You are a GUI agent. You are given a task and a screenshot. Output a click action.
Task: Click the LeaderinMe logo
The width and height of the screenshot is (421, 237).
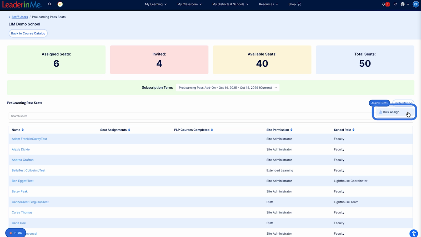pyautogui.click(x=22, y=4)
